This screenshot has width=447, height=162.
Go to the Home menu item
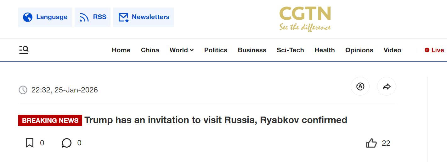coord(121,50)
